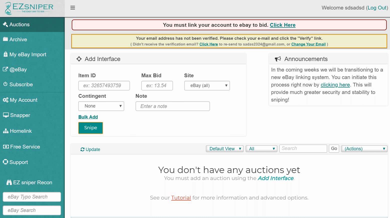Open the Default View dropdown

pos(225,149)
